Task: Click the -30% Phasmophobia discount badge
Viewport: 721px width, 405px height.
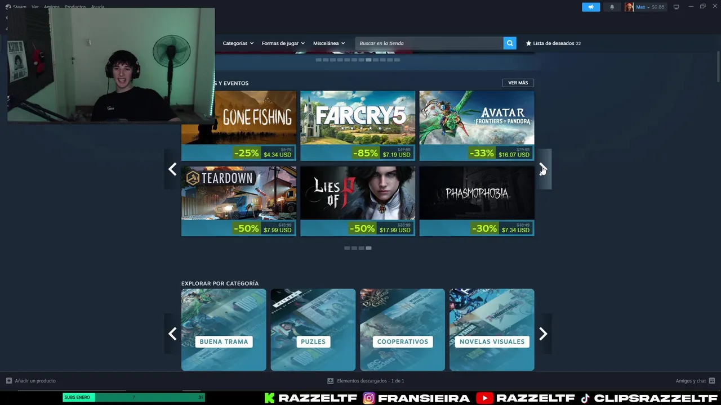Action: (x=484, y=228)
